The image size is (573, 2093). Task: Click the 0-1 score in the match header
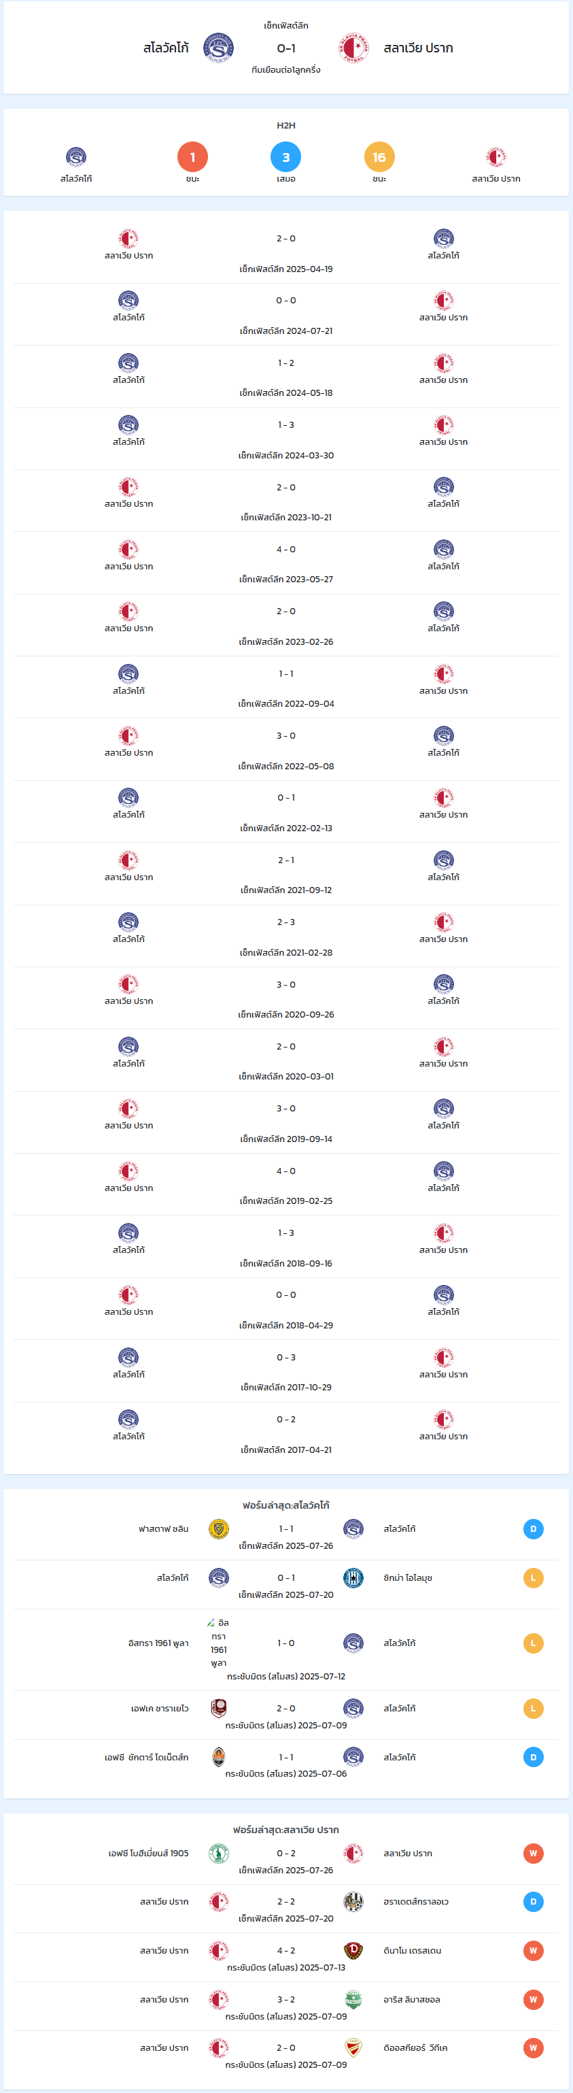[x=285, y=48]
